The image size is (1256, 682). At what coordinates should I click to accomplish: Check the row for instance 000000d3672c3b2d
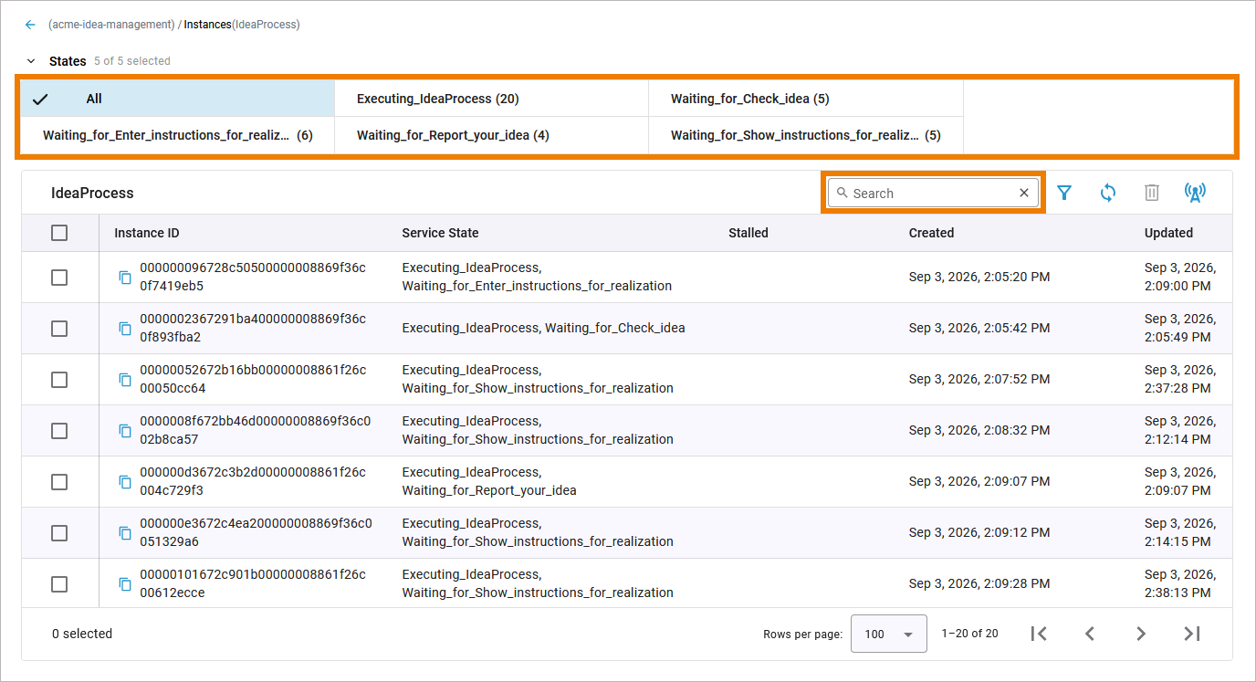click(x=59, y=481)
